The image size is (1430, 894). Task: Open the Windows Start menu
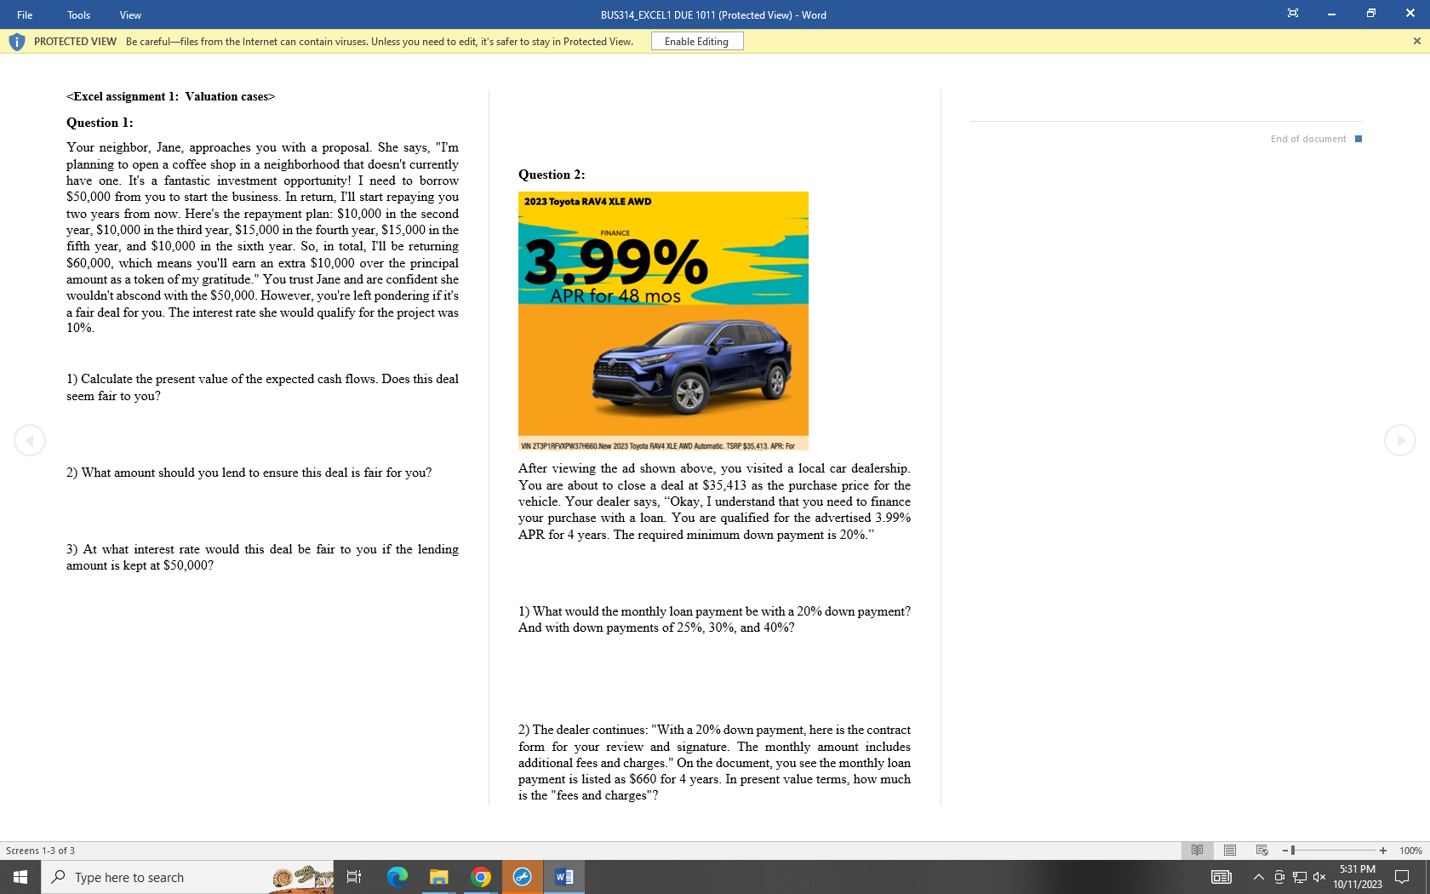(x=20, y=877)
